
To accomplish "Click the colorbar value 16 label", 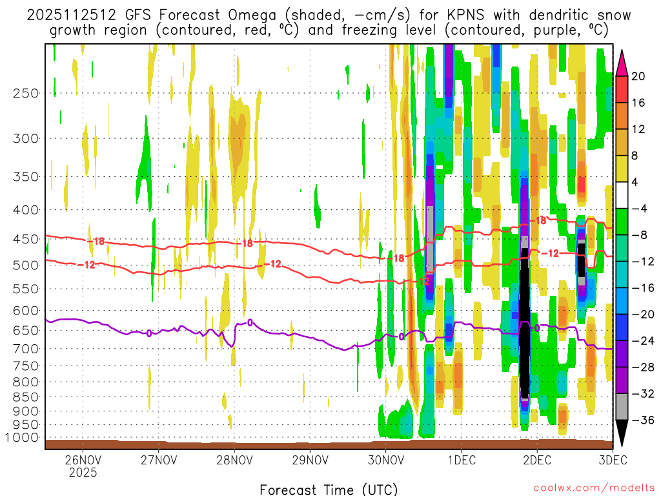I will (x=638, y=103).
